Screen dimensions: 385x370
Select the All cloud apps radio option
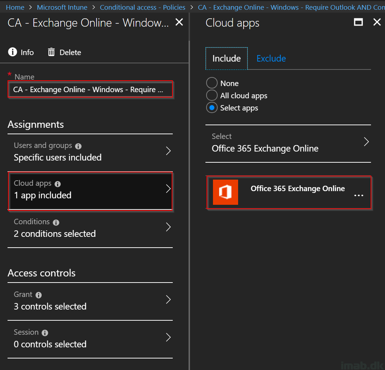(212, 95)
